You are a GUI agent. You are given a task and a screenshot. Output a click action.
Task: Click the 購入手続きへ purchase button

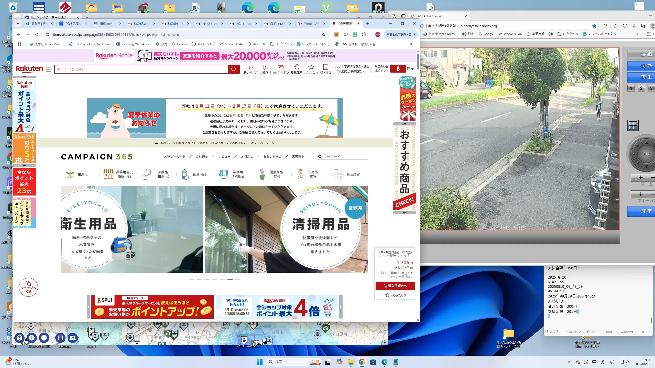395,286
